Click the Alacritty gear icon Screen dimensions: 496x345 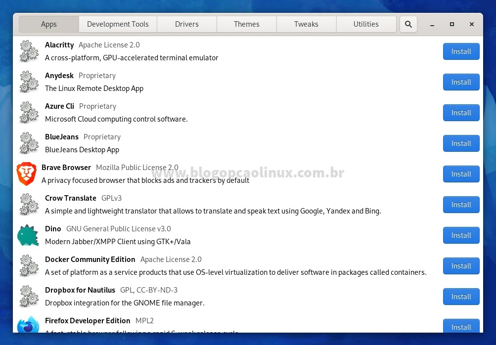pos(29,51)
